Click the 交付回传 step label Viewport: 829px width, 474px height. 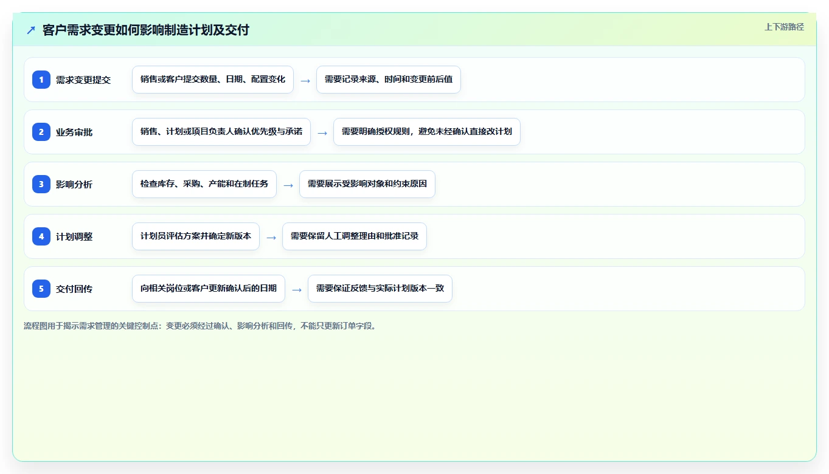click(74, 289)
